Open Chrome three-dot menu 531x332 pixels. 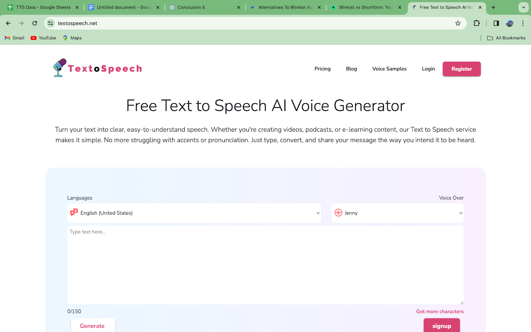(523, 23)
